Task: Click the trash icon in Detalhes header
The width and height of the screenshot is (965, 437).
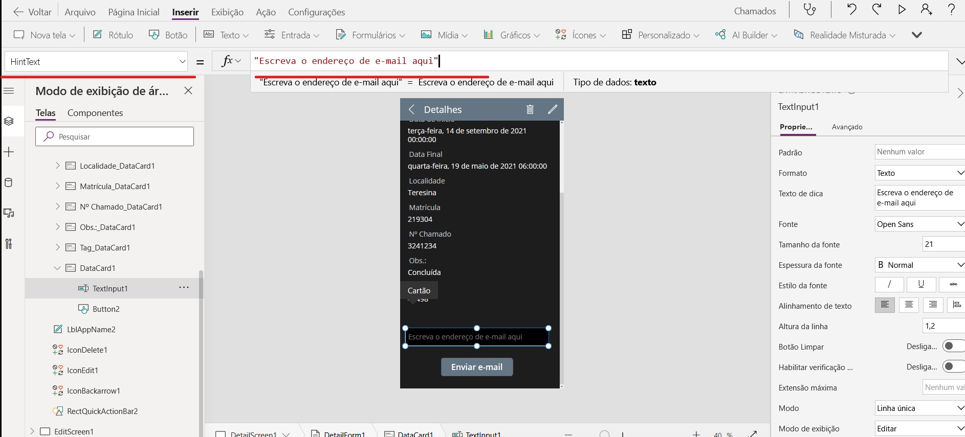Action: click(530, 109)
